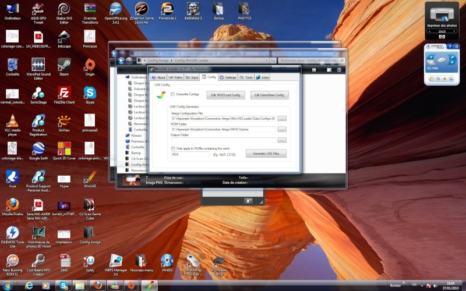Launch Vuze desktop icon
The height and width of the screenshot is (291, 466).
pos(12,179)
